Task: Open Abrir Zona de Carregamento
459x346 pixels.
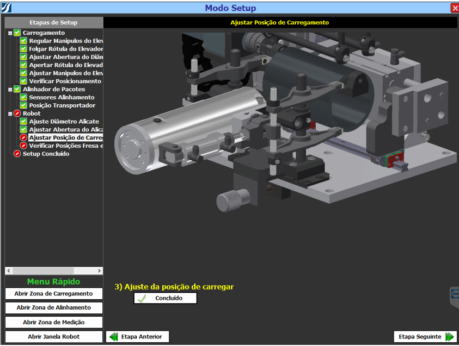Action: point(53,294)
